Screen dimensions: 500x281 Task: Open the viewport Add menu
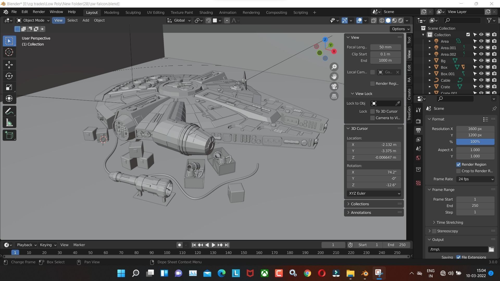(86, 21)
